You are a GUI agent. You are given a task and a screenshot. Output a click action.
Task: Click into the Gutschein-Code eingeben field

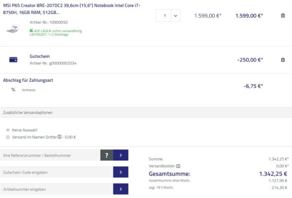(56, 172)
